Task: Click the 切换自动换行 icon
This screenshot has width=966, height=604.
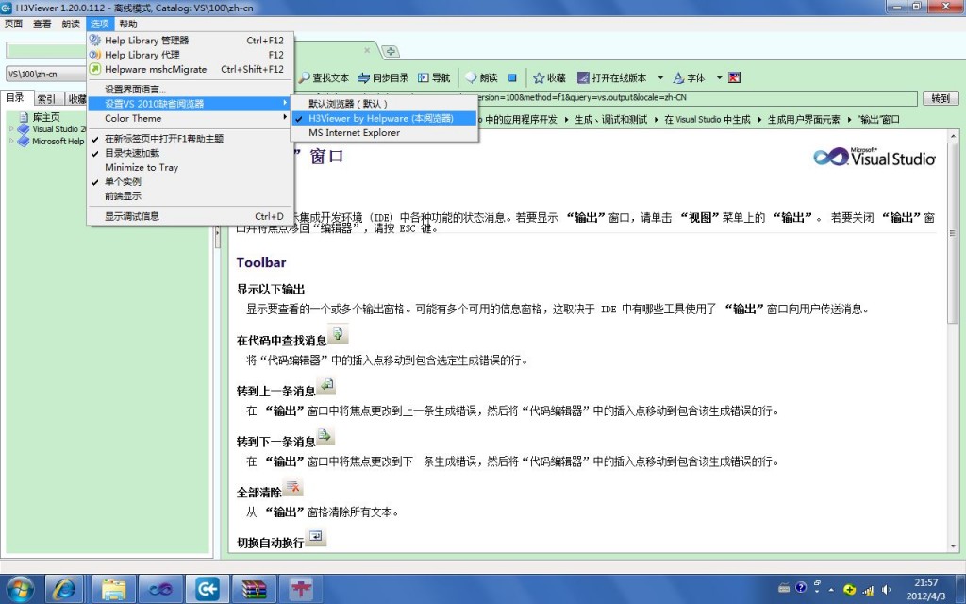Action: click(x=315, y=537)
